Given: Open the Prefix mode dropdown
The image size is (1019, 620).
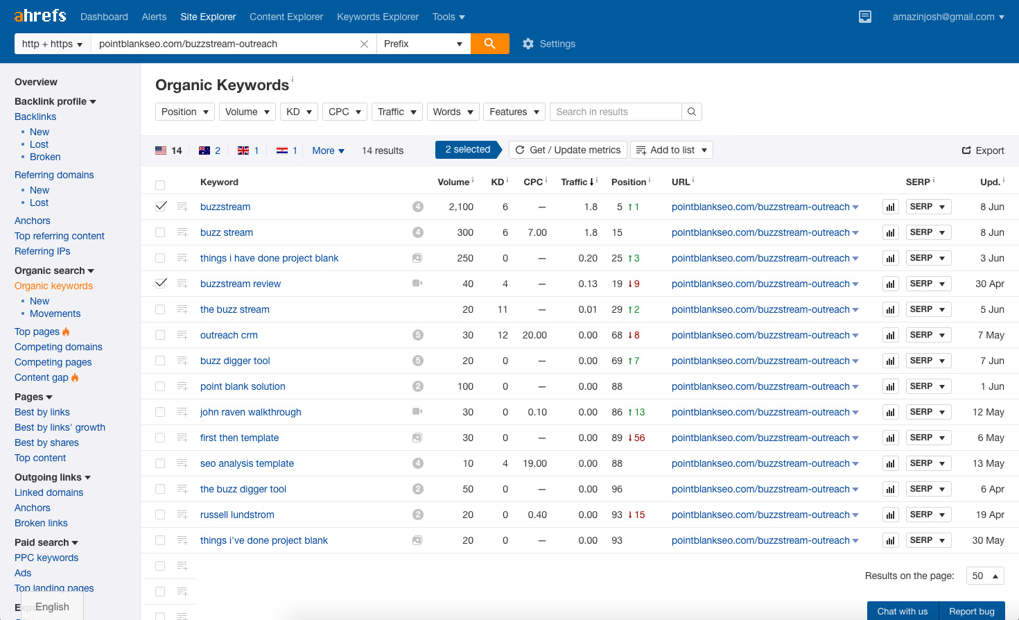Looking at the screenshot, I should click(424, 44).
